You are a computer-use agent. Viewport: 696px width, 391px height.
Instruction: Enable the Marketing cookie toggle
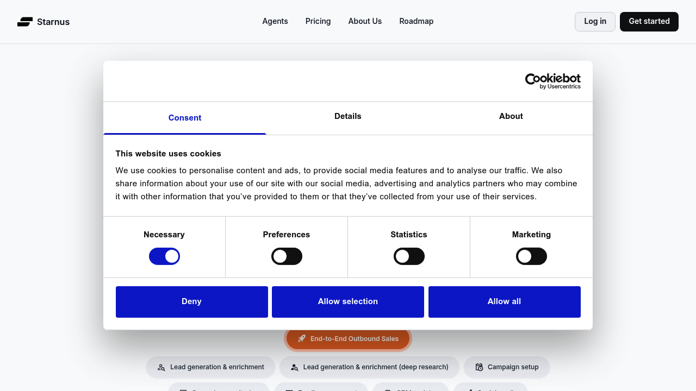(x=531, y=256)
